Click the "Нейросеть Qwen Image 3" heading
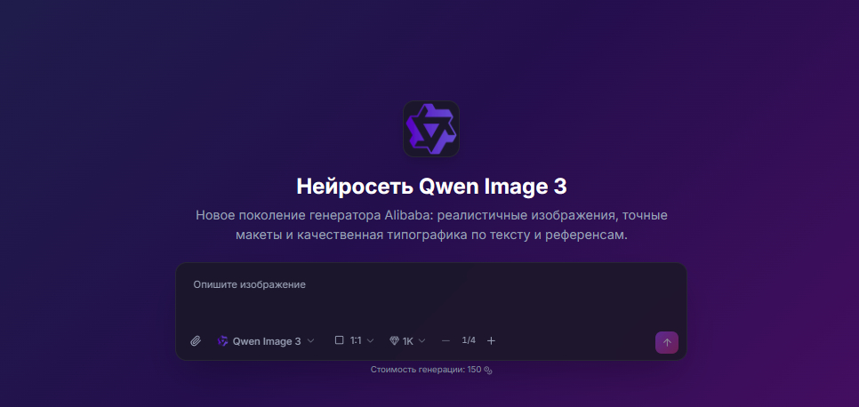Viewport: 859px width, 407px height. 431,187
